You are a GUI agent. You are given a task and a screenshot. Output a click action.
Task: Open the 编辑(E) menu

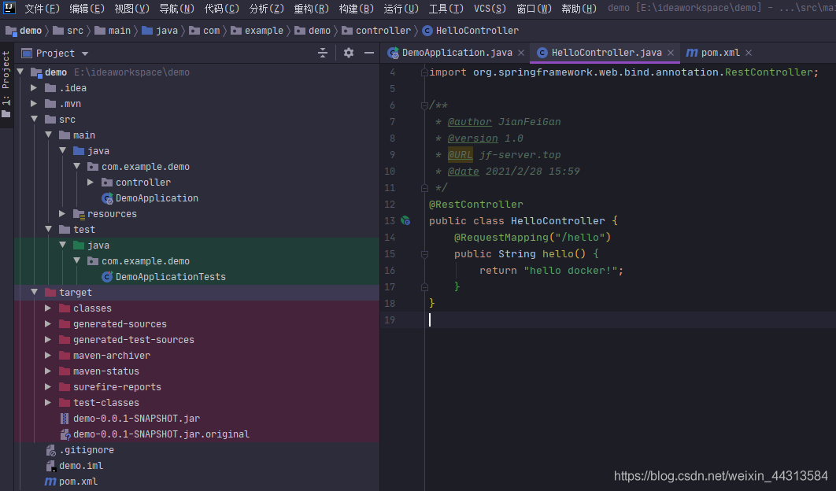[87, 9]
